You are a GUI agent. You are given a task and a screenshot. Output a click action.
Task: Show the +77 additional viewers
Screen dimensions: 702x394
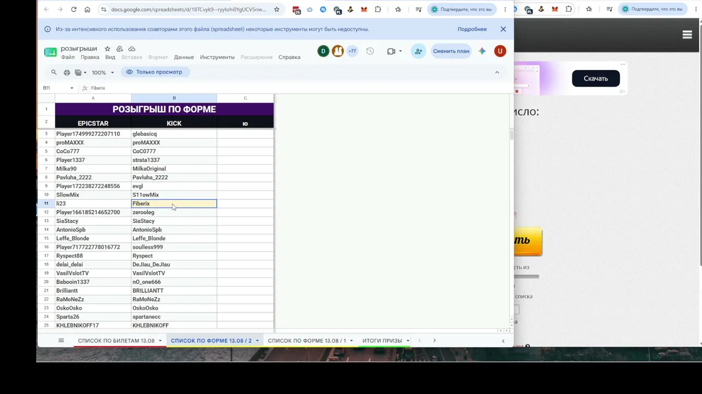[x=352, y=51]
